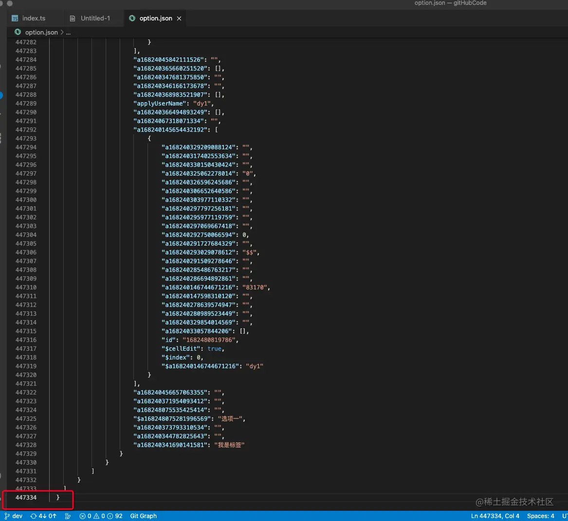Close the option.json tab

pos(179,18)
